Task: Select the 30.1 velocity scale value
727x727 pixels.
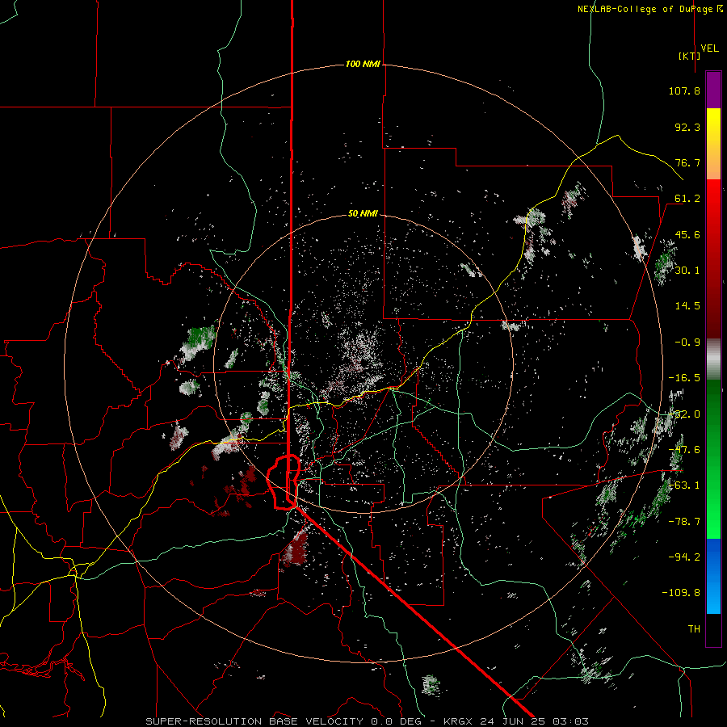Action: pyautogui.click(x=687, y=271)
